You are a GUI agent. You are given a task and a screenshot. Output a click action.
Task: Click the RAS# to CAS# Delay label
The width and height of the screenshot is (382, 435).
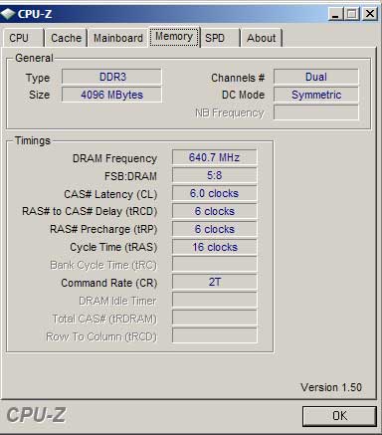90,211
